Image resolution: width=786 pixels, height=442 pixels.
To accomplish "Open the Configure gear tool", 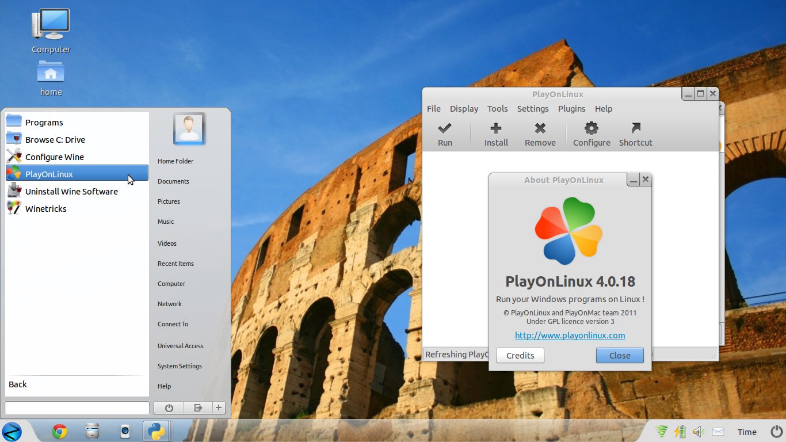I will click(x=591, y=128).
